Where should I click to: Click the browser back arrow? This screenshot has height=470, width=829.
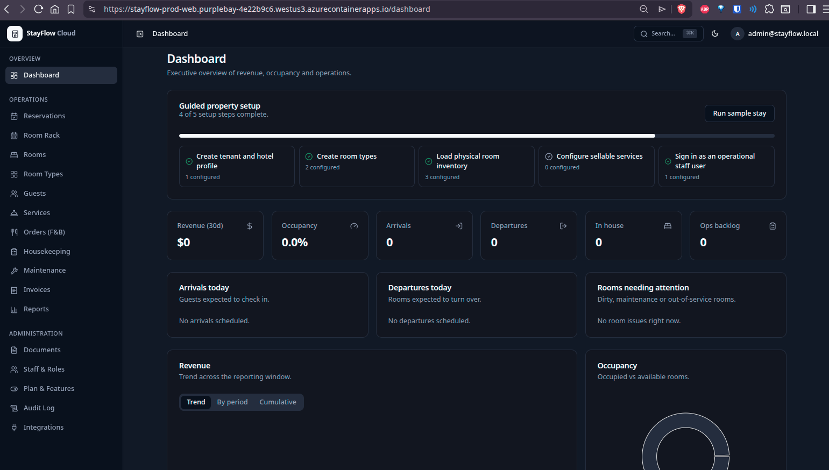[7, 9]
